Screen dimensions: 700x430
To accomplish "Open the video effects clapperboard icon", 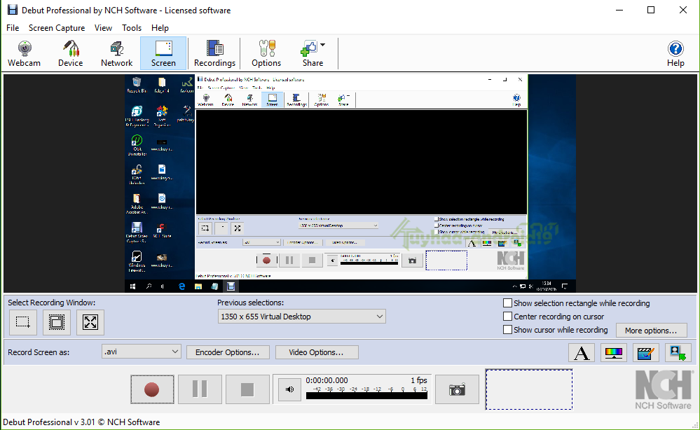I will coord(646,353).
